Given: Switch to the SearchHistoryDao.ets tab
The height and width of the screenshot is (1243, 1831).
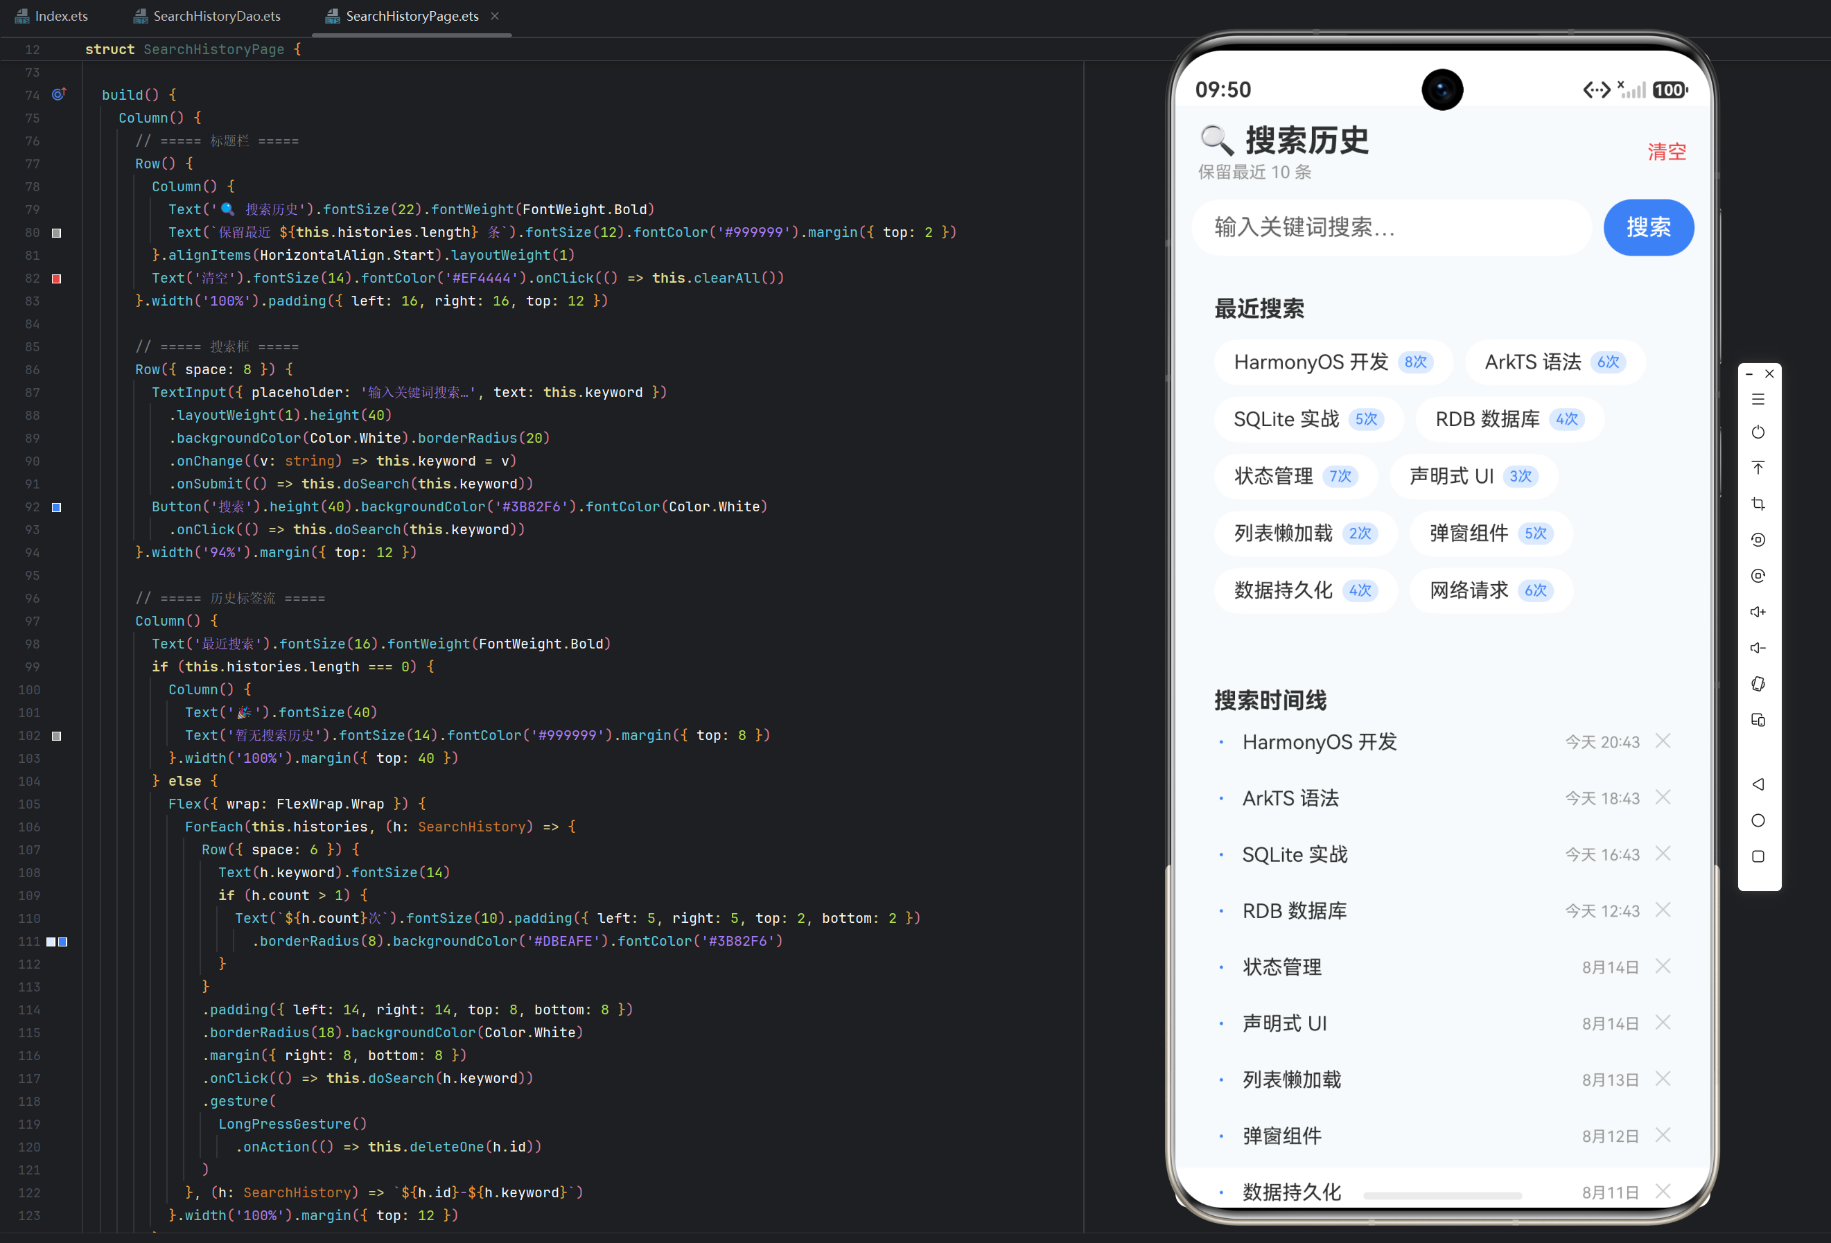Looking at the screenshot, I should (207, 16).
